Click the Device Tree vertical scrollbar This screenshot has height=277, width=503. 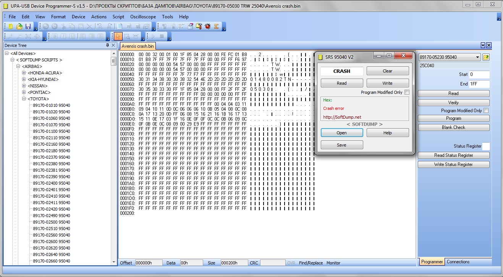(x=113, y=157)
